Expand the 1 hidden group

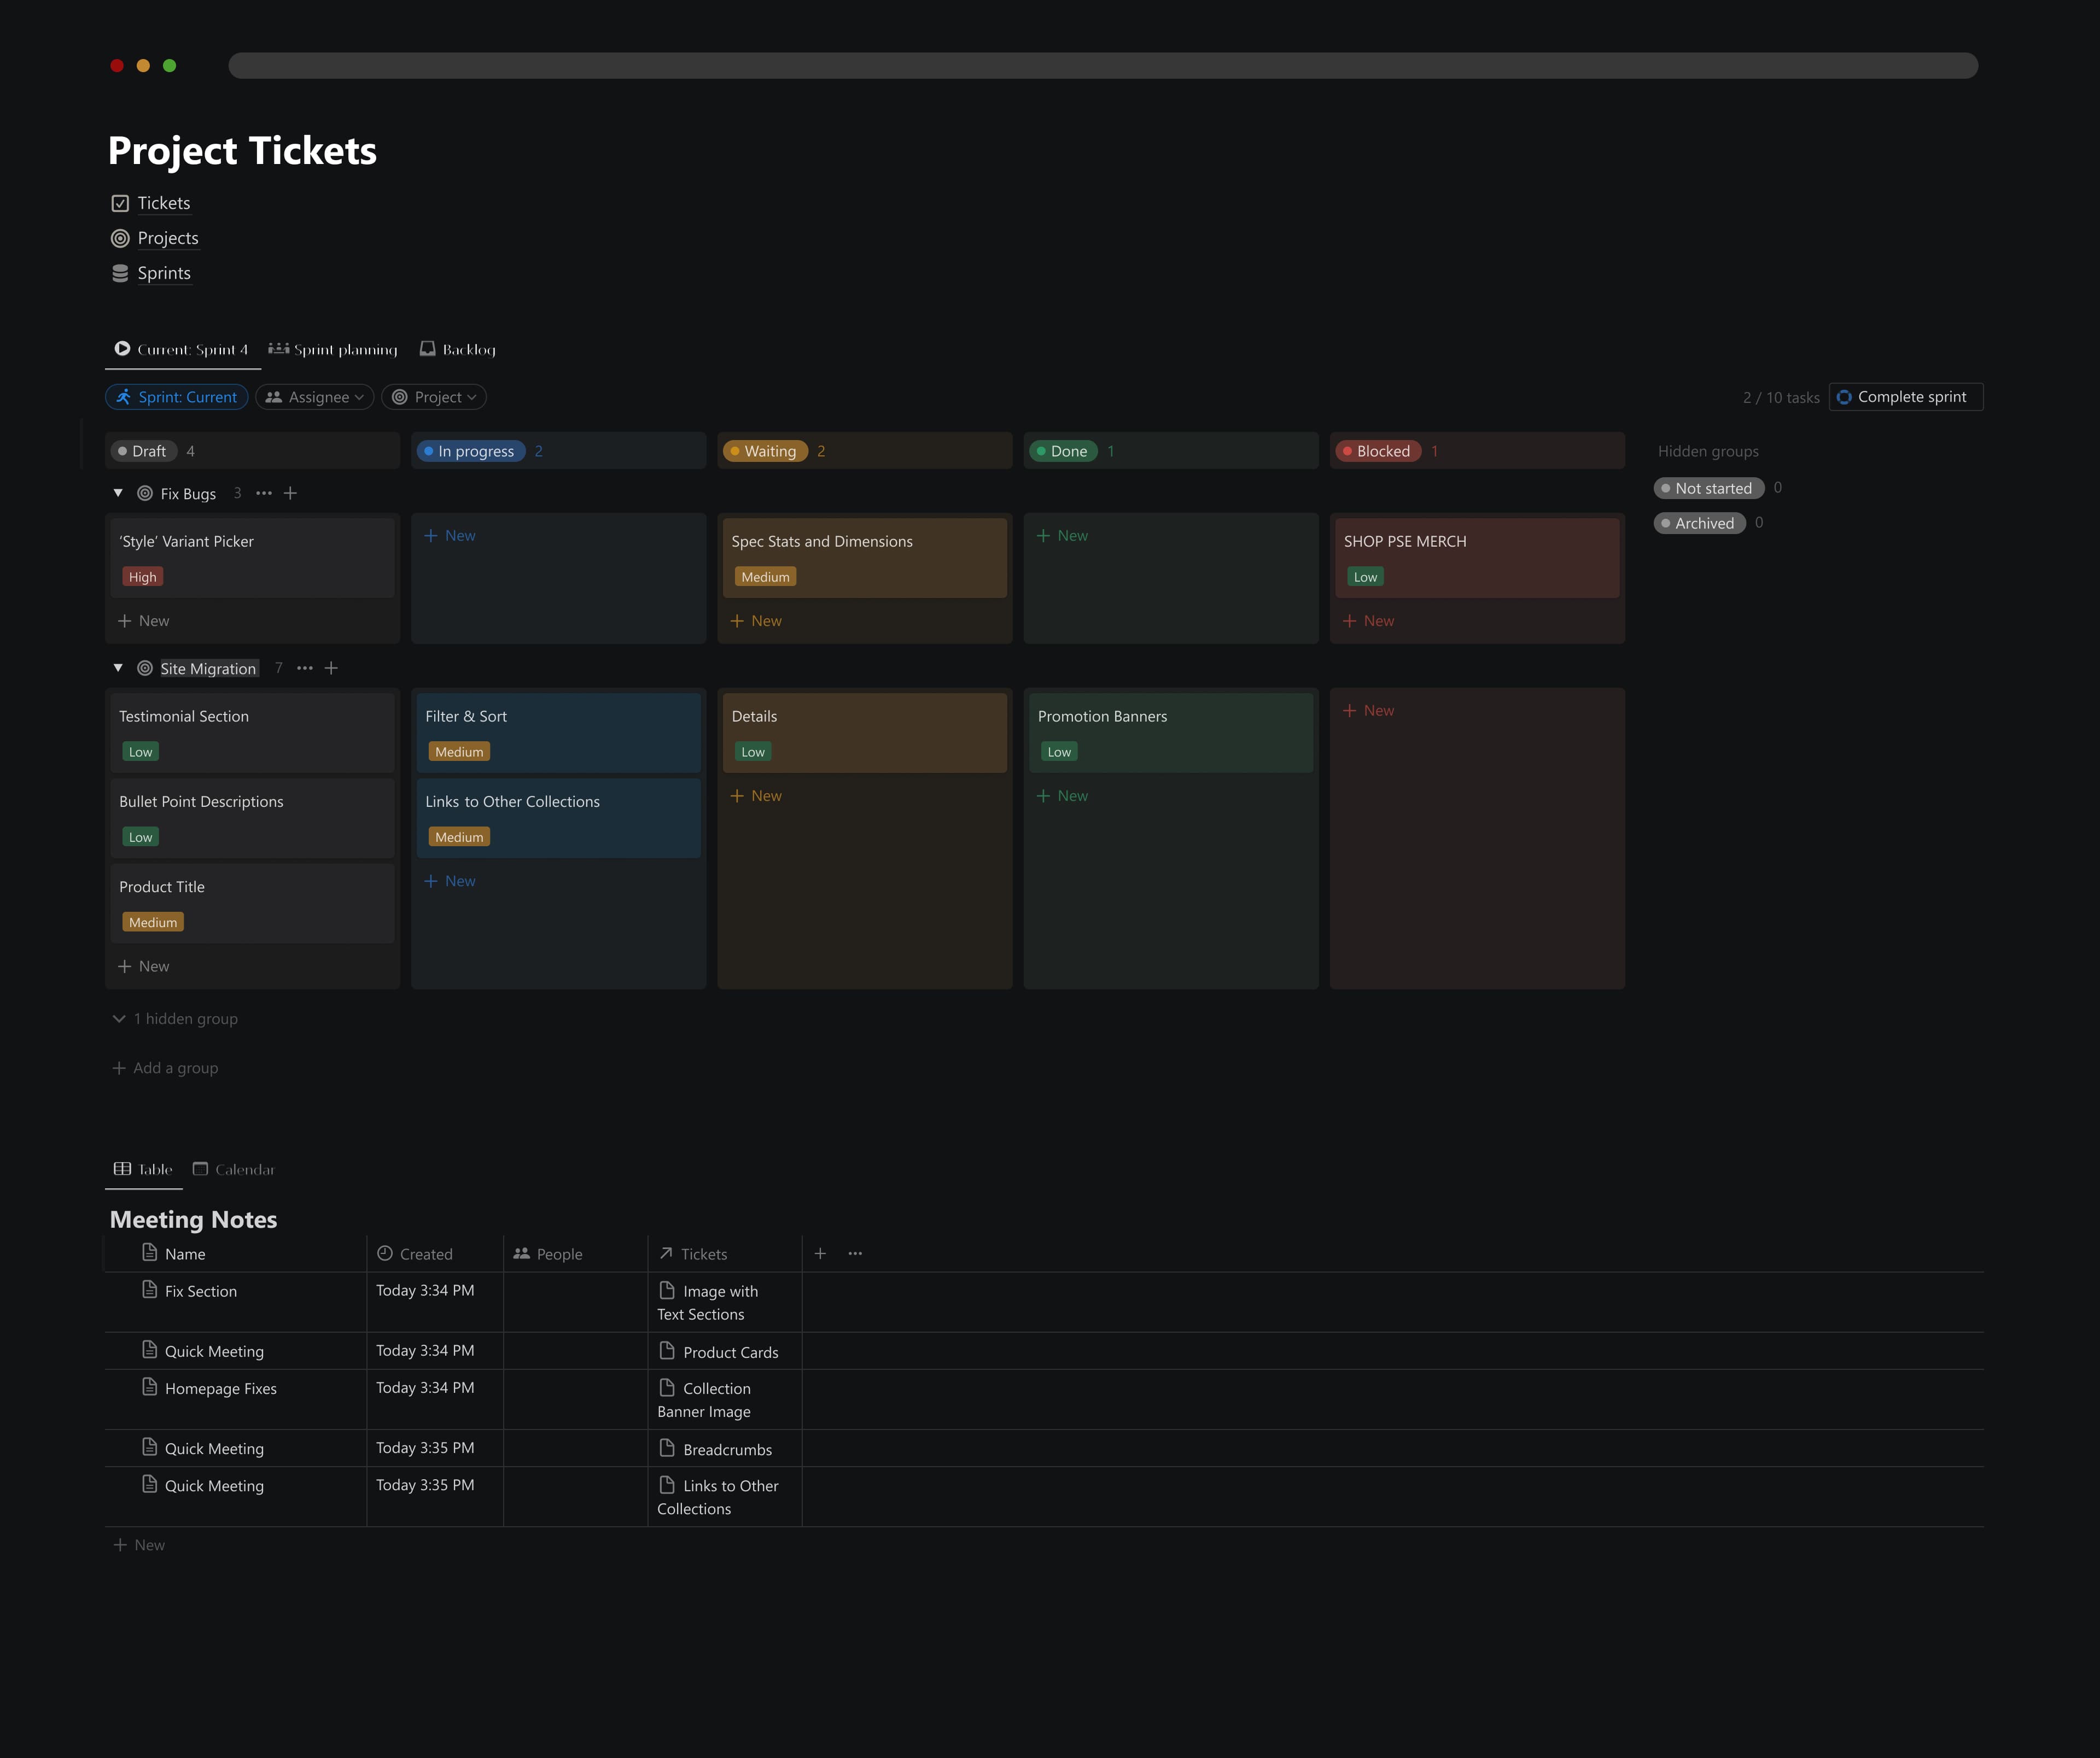click(174, 1018)
